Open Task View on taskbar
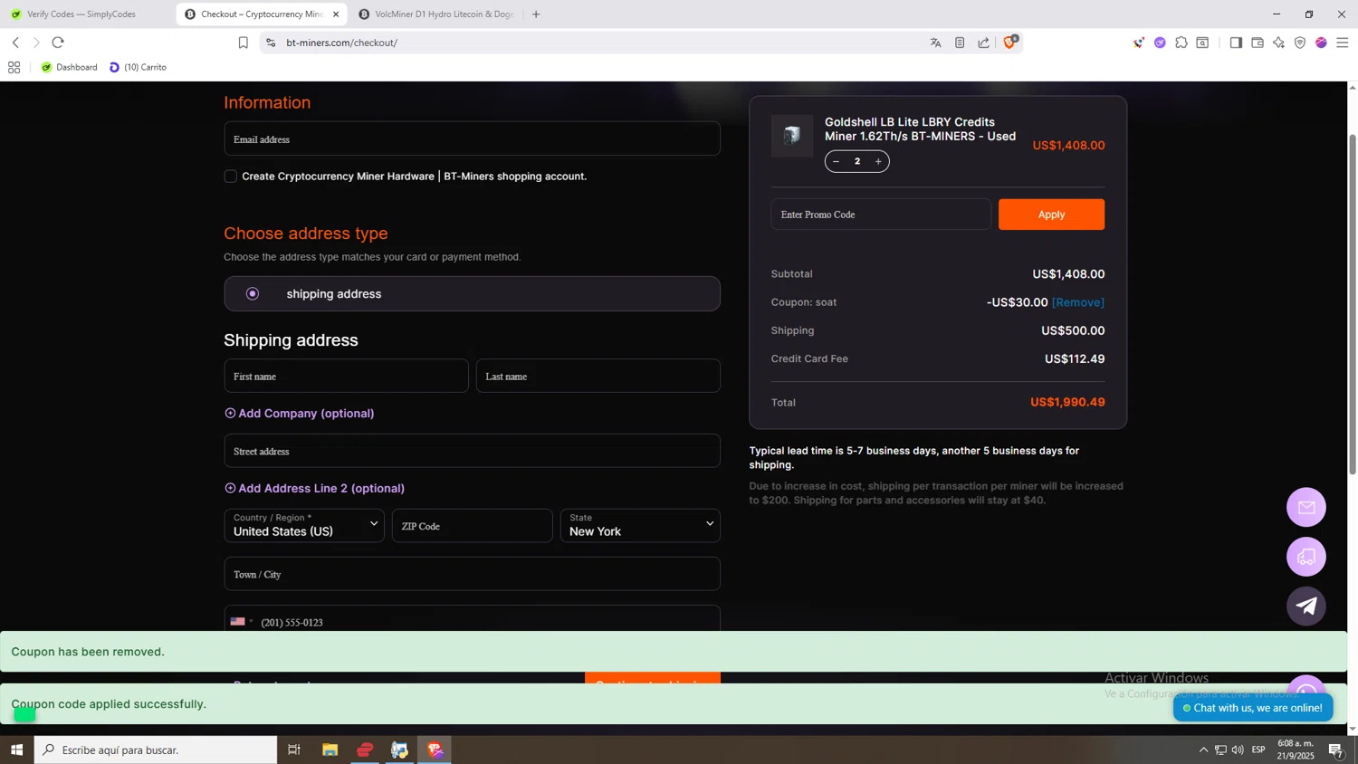 coord(294,750)
